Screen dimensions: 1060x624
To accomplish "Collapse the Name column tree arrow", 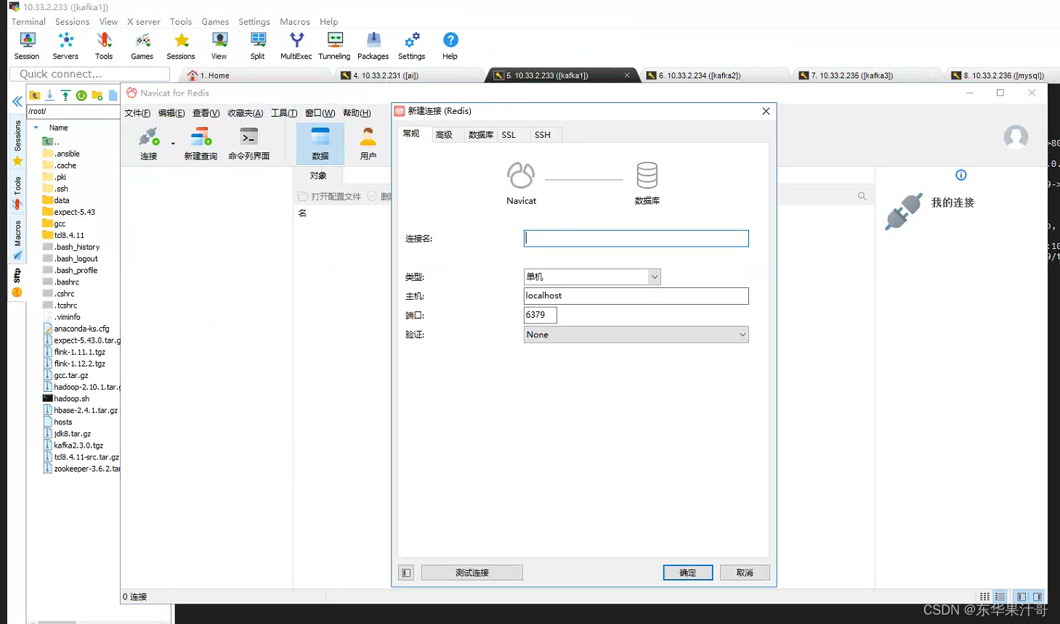I will pos(36,127).
